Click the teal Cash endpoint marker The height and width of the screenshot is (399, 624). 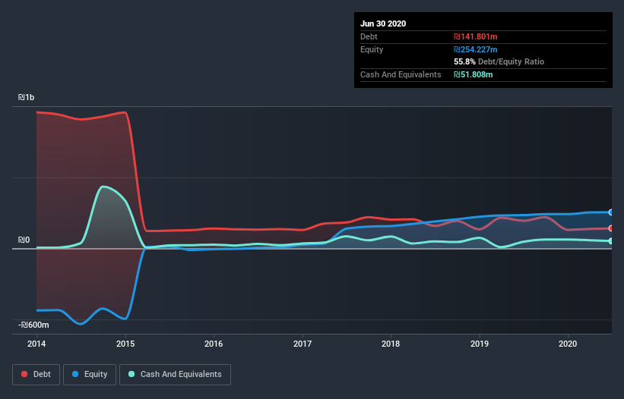click(x=610, y=241)
